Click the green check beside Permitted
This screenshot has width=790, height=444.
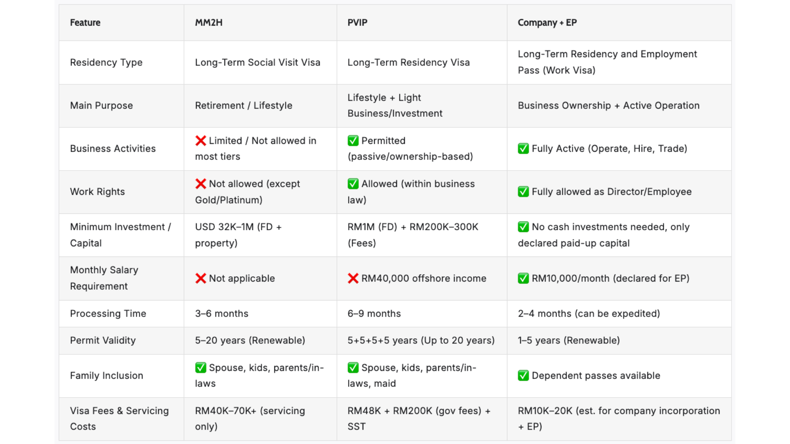353,141
